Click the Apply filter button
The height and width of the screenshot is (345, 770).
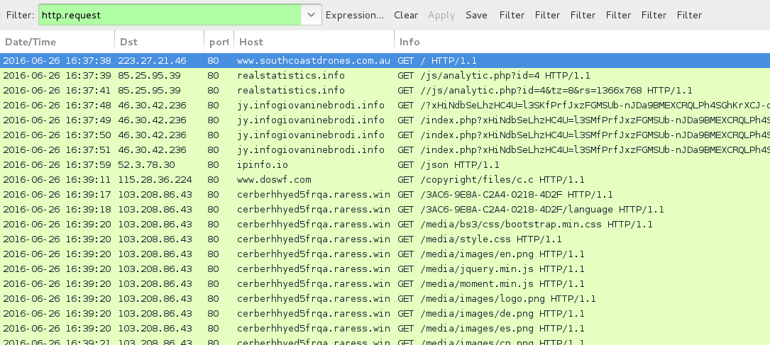(441, 15)
